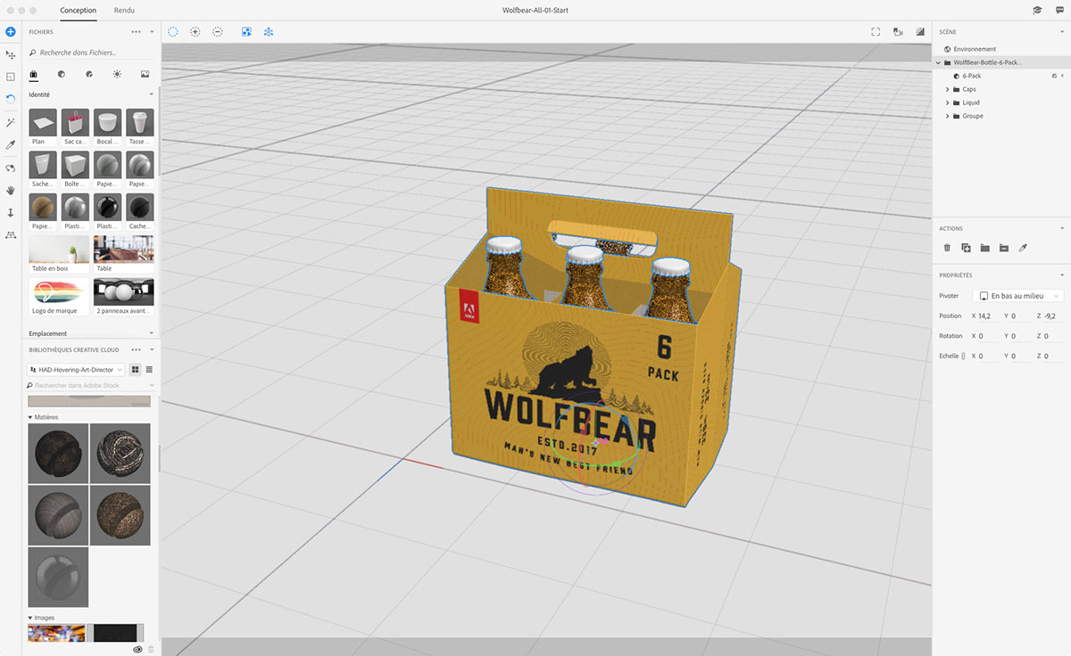Image resolution: width=1071 pixels, height=656 pixels.
Task: Show models filter in Fichiers panel
Action: tap(61, 74)
